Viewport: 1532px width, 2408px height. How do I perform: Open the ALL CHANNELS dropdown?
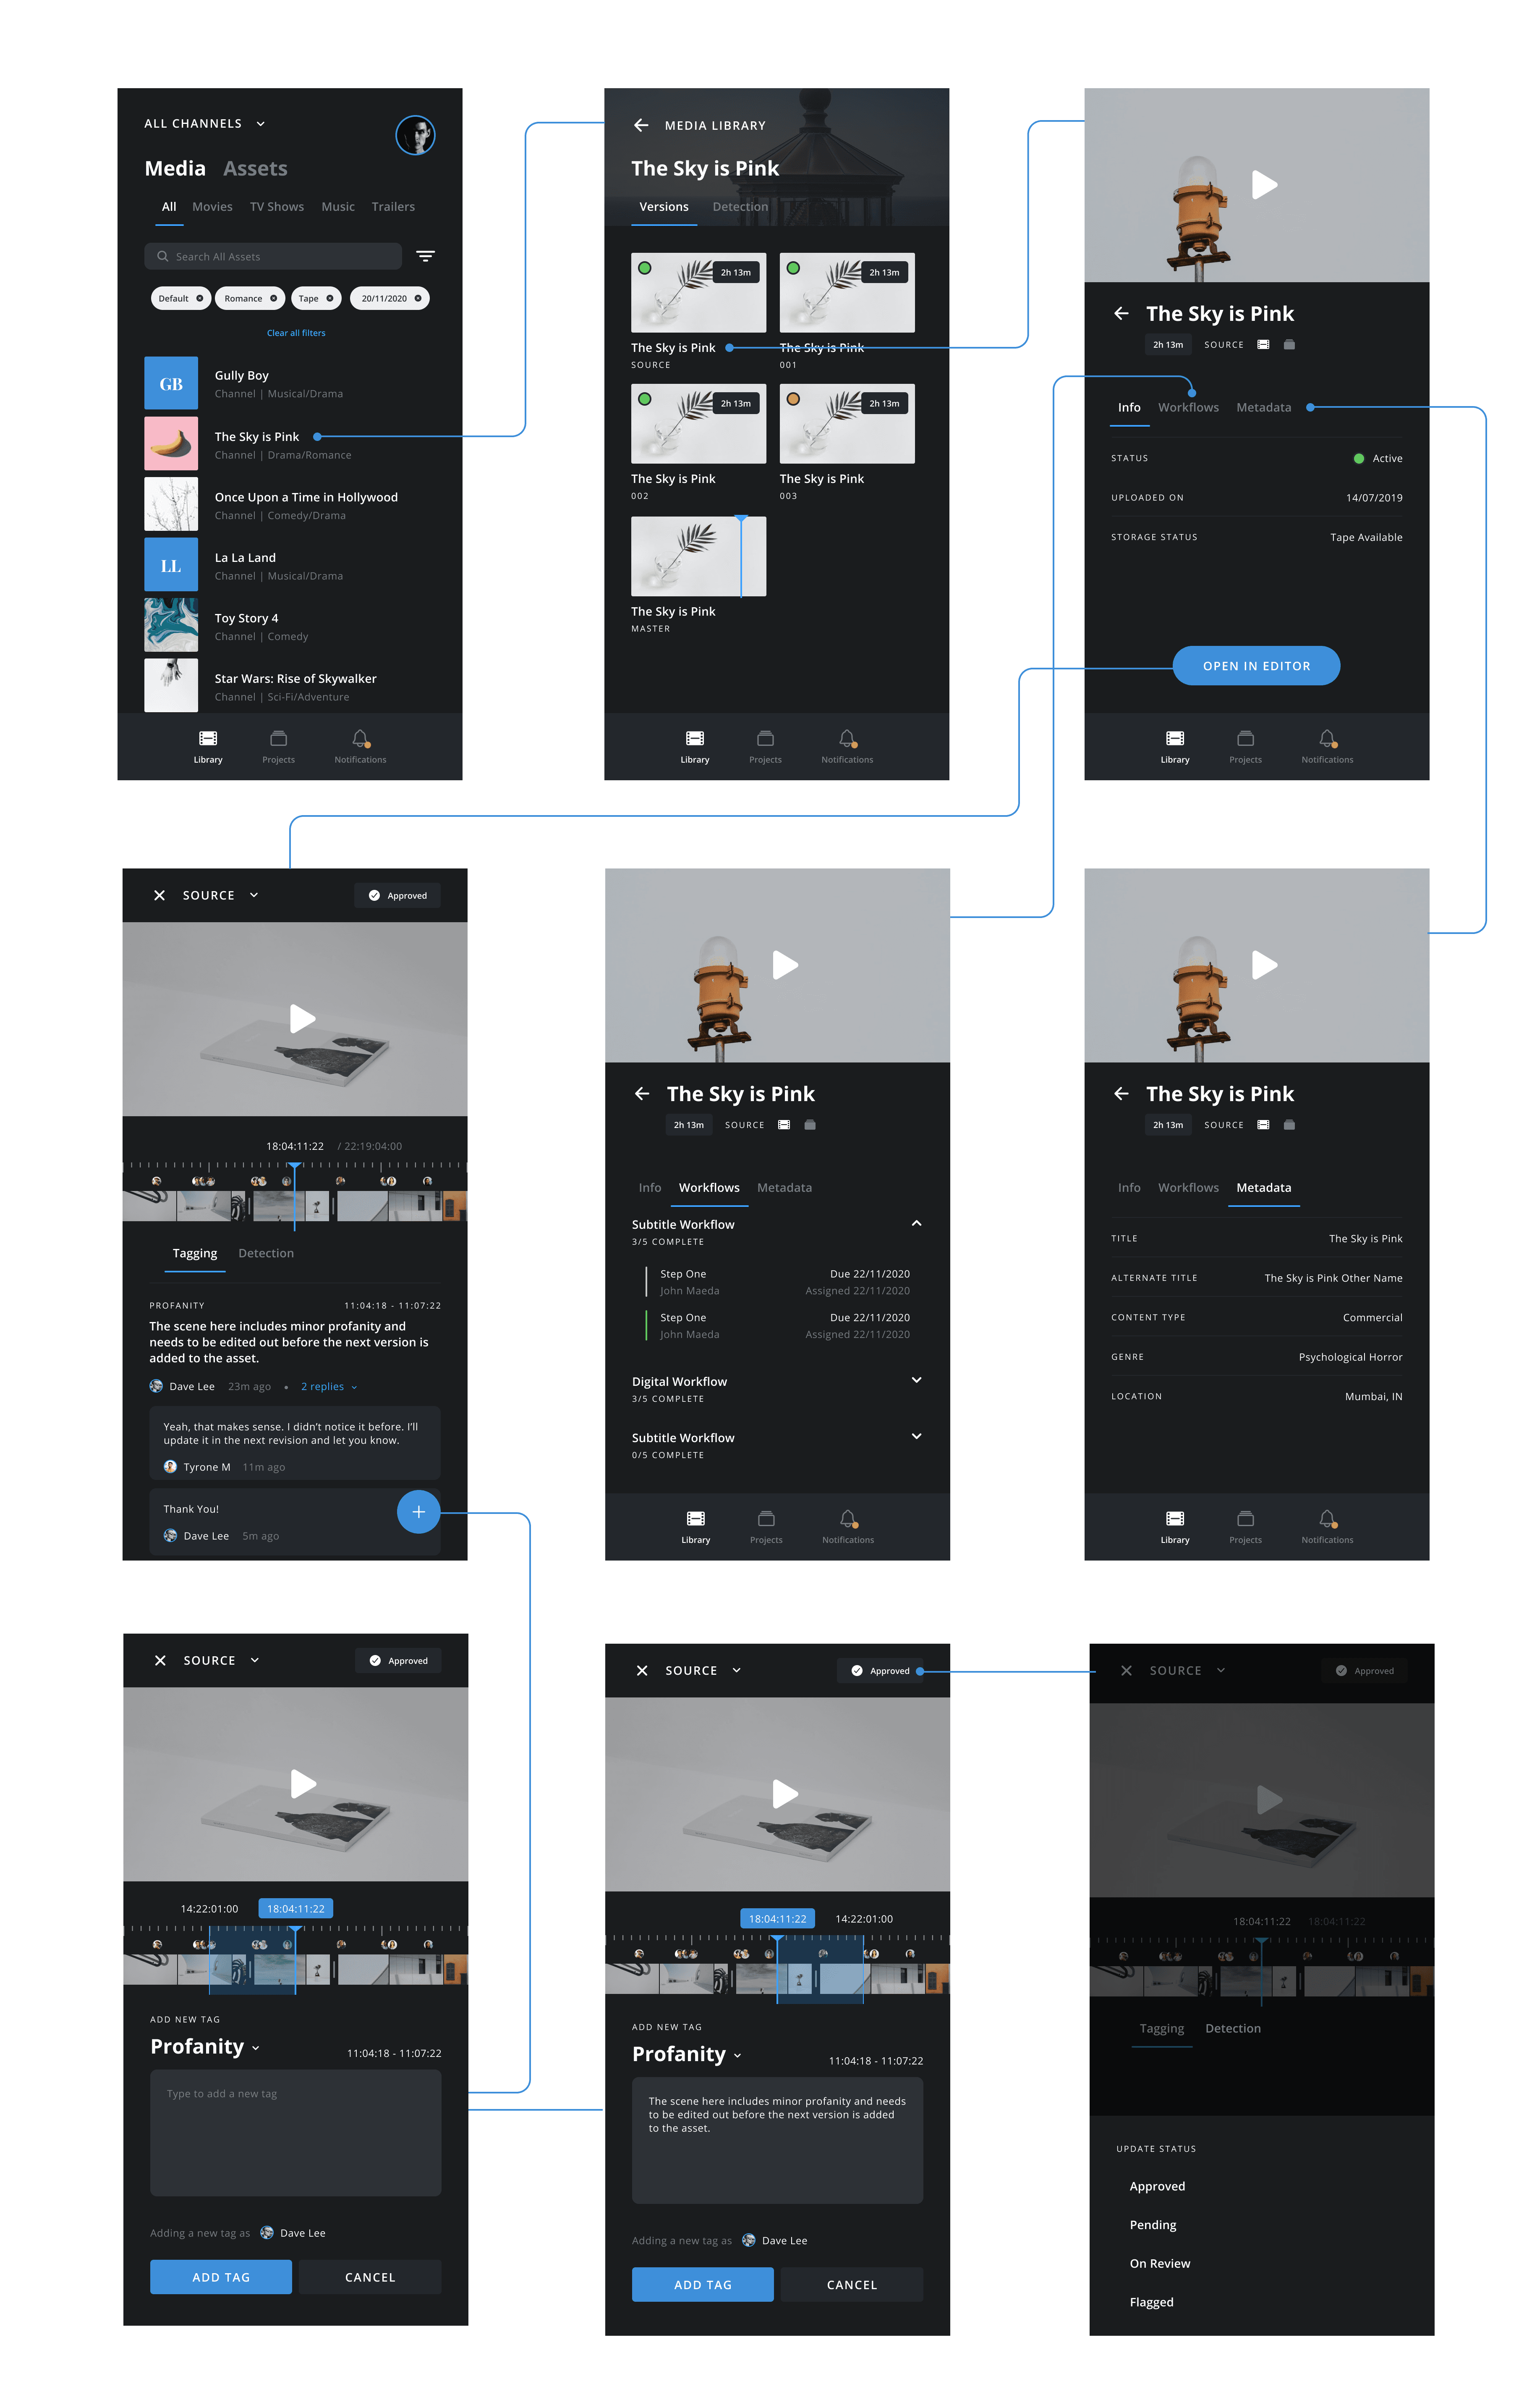coord(205,124)
